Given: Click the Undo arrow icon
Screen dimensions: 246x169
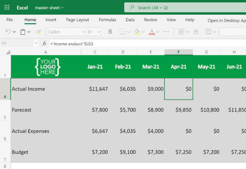Looking at the screenshot, I should 8,32.
